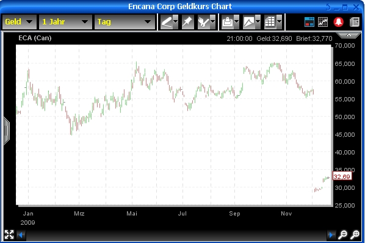Open the 1 Jahr time range dropdown
Screen dimensions: 365x243
(x=65, y=22)
